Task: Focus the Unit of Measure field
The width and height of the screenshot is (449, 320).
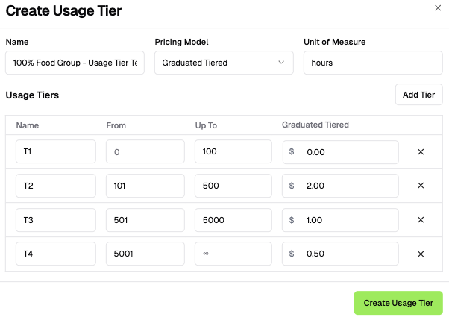Action: [x=373, y=63]
